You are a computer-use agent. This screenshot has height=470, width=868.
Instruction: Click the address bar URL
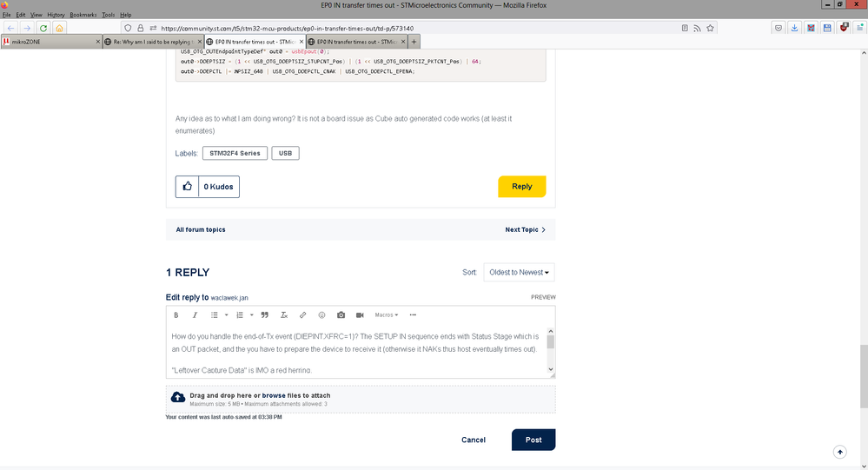[x=288, y=28]
